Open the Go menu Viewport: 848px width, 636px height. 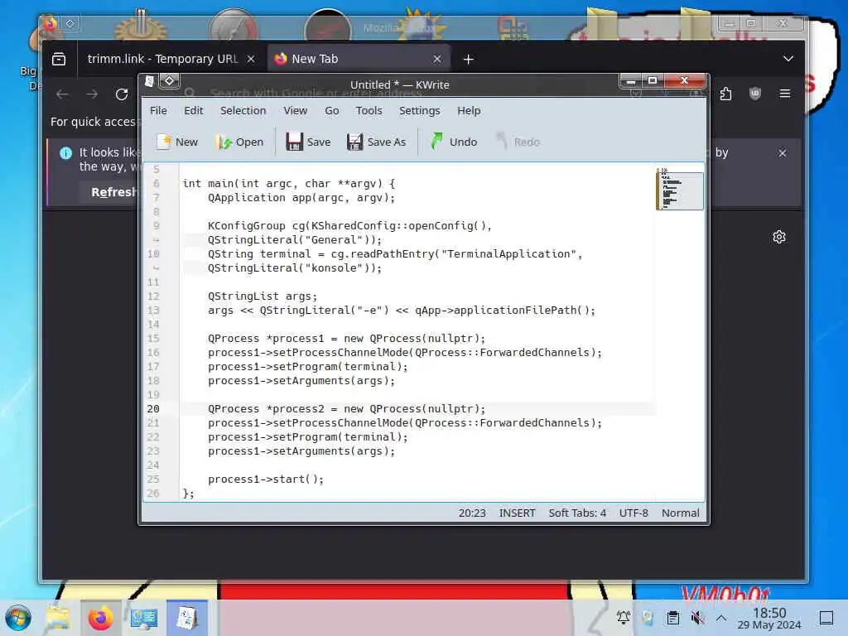(x=331, y=110)
